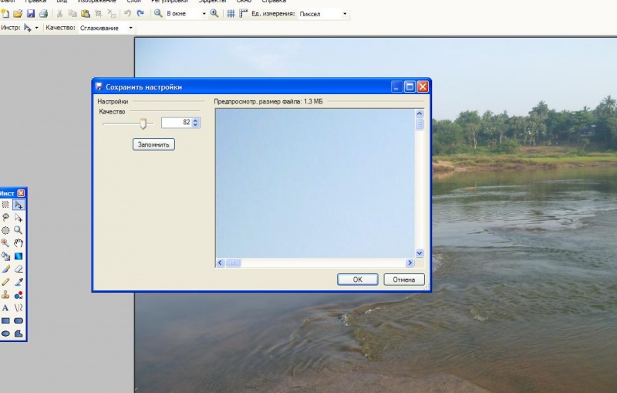Click the quality slider handle
The width and height of the screenshot is (617, 393).
[x=143, y=123]
